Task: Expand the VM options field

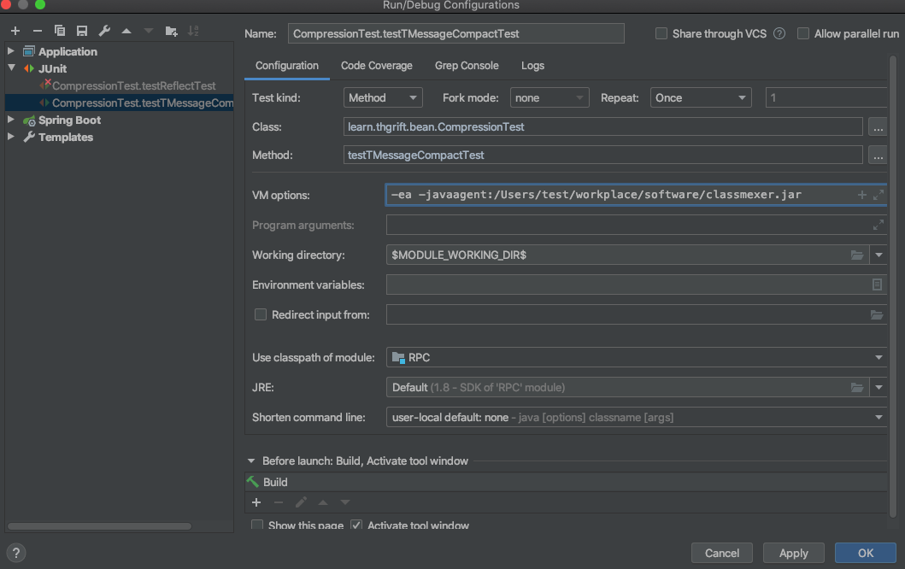Action: click(879, 195)
